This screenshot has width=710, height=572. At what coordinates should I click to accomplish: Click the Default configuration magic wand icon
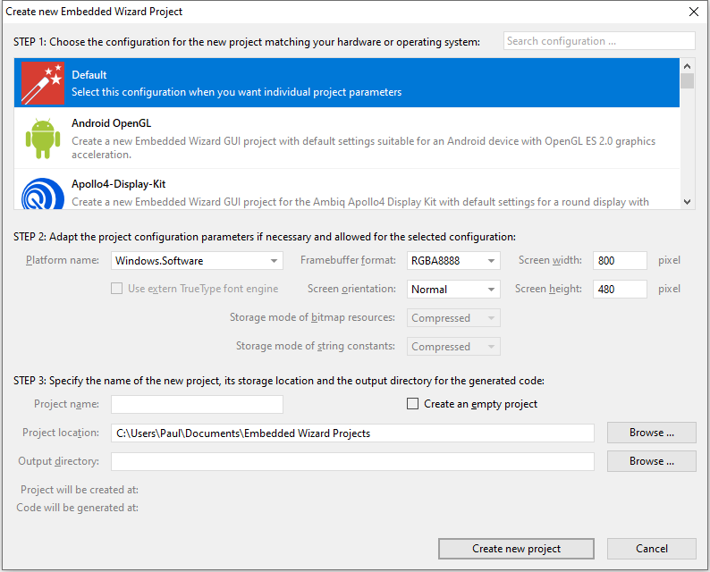point(42,83)
